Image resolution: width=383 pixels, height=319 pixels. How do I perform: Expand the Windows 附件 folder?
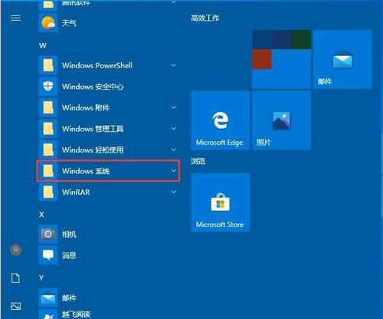click(108, 107)
